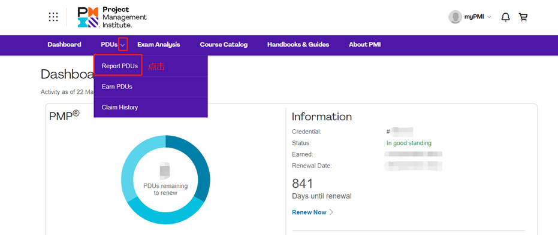This screenshot has width=558, height=235.
Task: Open Claim History menu item
Action: (x=120, y=107)
